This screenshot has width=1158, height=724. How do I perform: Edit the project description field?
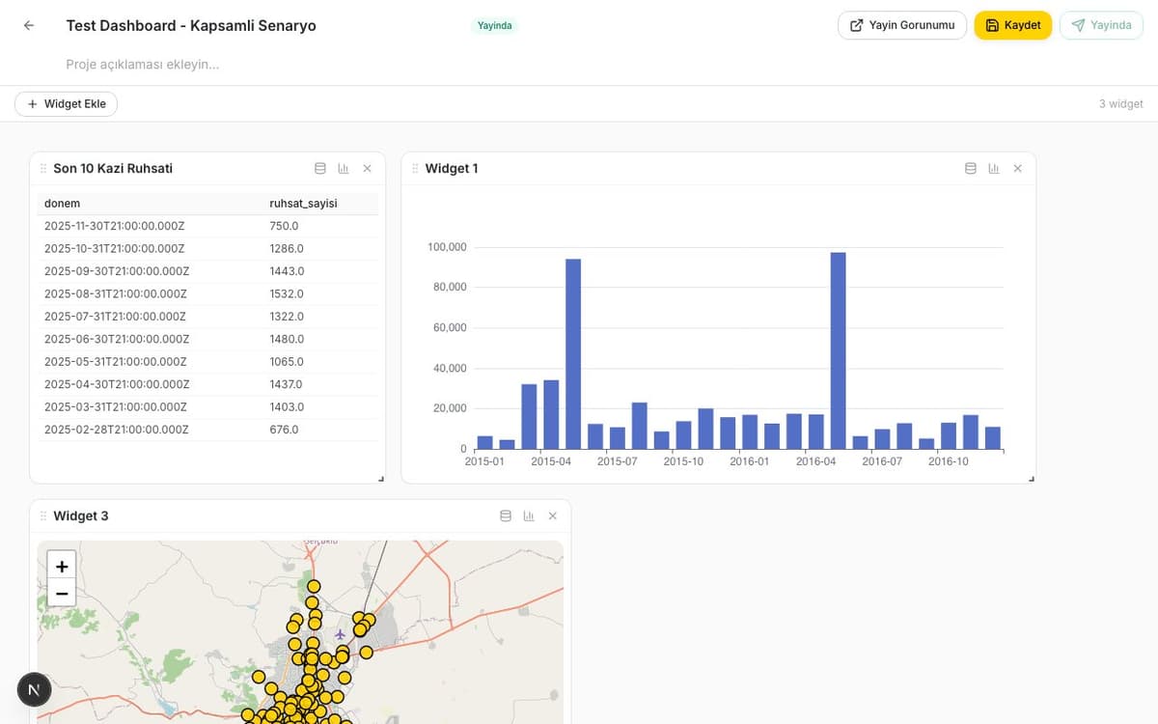point(143,65)
